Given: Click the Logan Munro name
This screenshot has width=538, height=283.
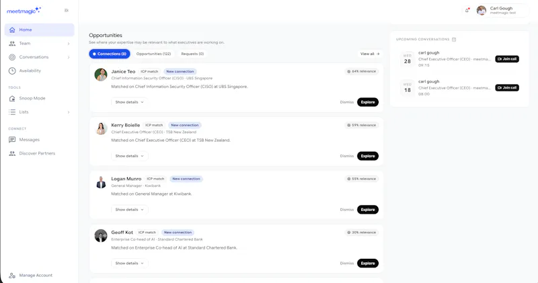Looking at the screenshot, I should 126,179.
